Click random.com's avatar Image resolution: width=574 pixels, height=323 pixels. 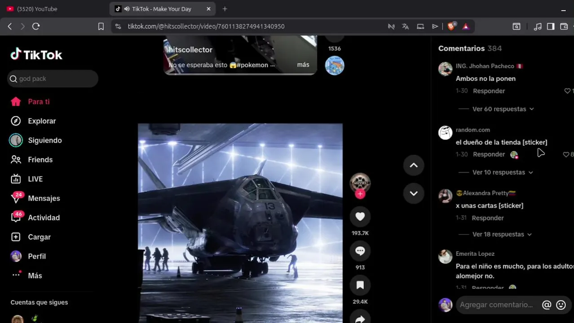[445, 133]
